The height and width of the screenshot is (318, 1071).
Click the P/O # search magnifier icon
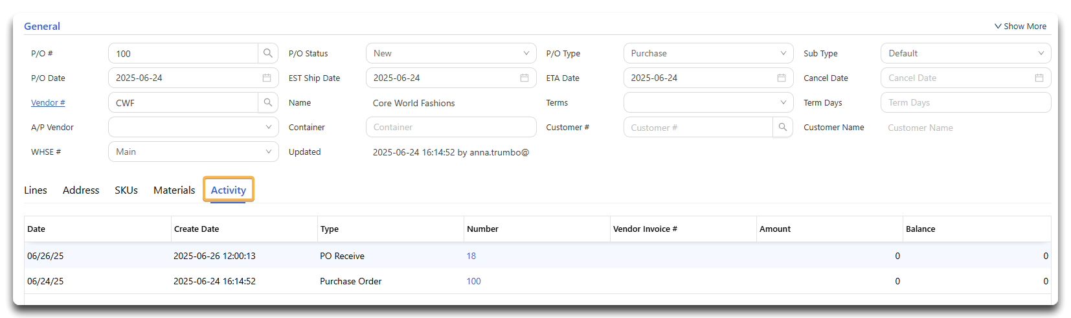pos(268,53)
